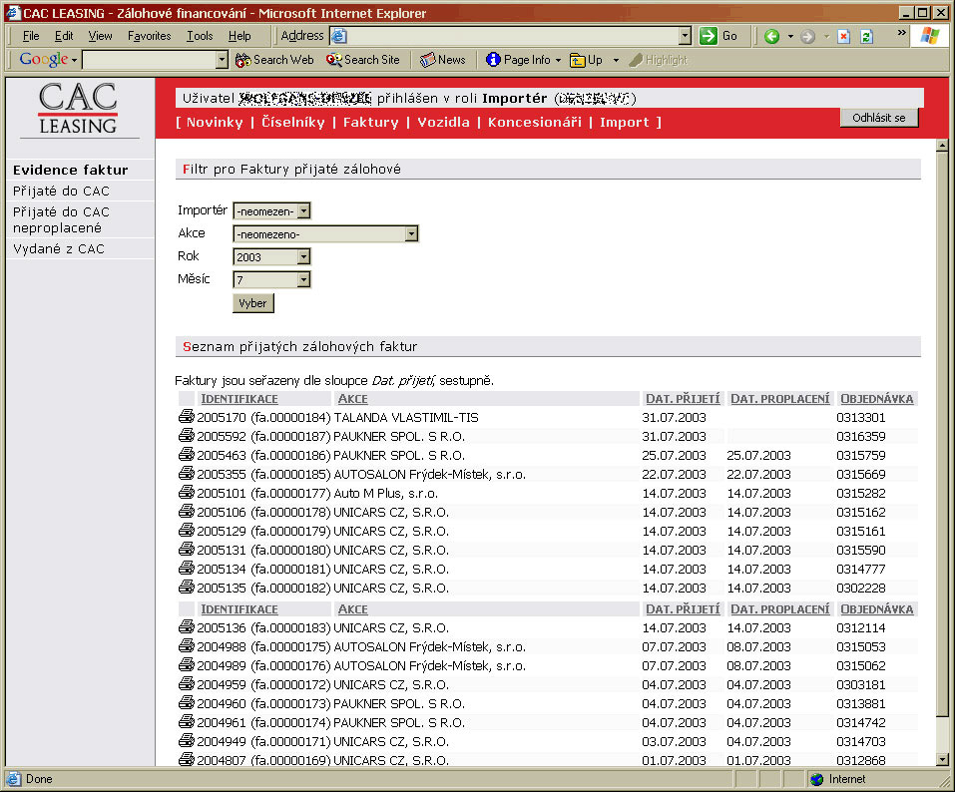955x792 pixels.
Task: Click the Vyber filter button
Action: click(x=252, y=303)
